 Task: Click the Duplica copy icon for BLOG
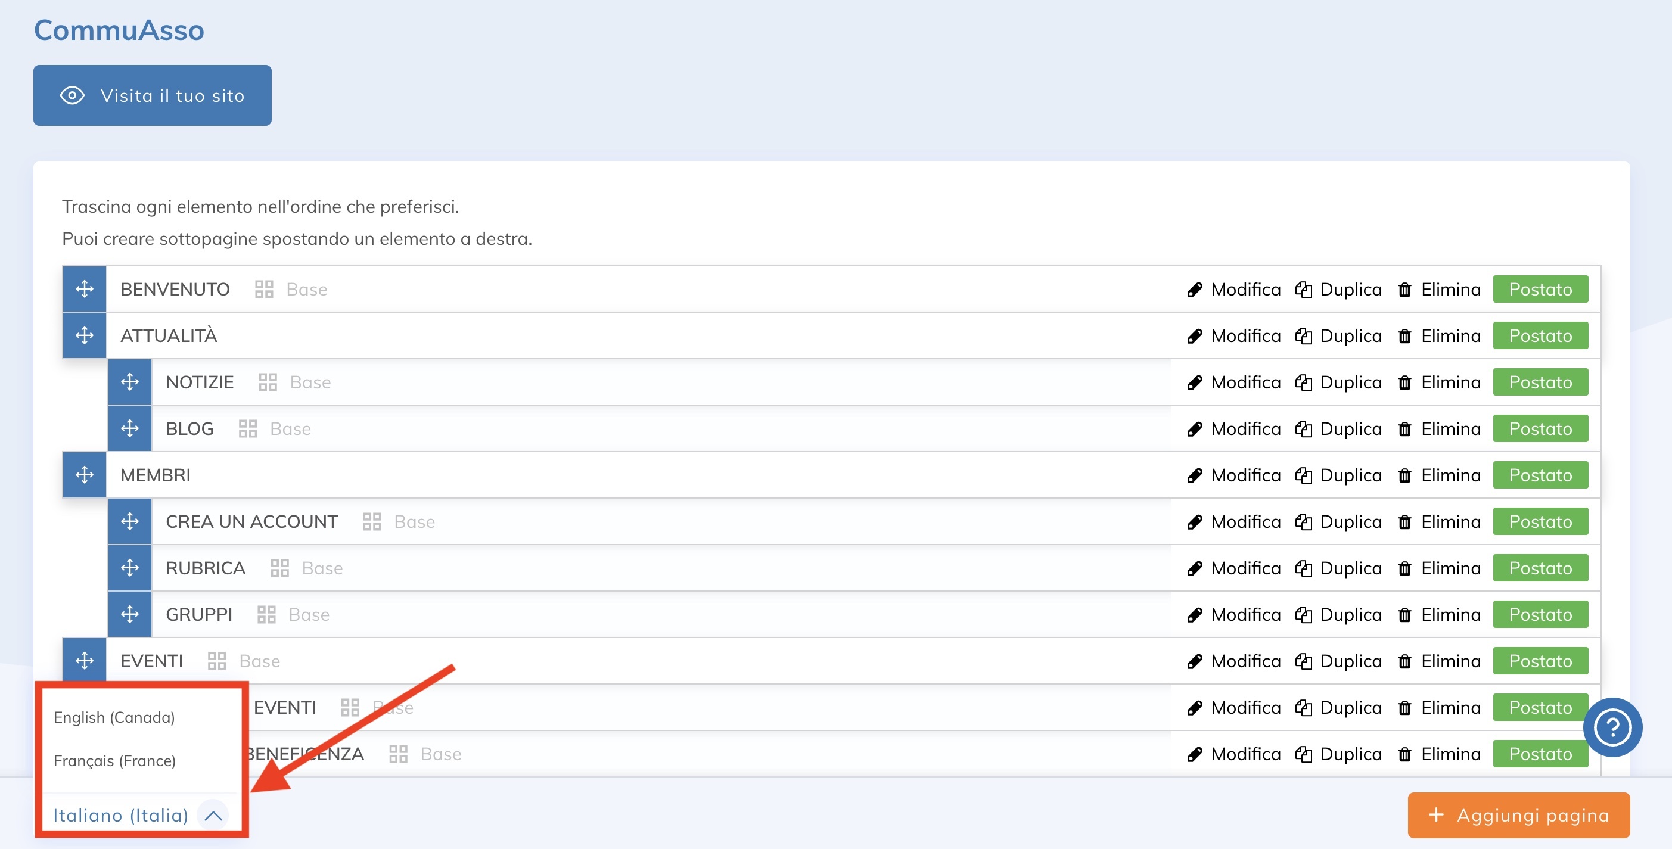(1303, 428)
